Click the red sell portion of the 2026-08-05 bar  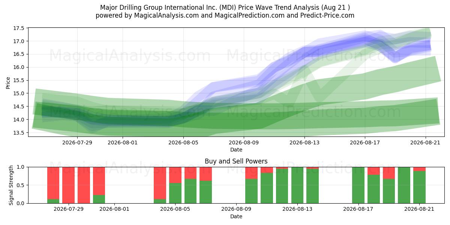click(175, 175)
